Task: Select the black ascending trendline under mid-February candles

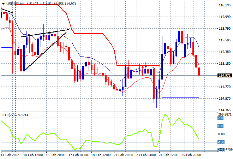Action: click(x=45, y=52)
